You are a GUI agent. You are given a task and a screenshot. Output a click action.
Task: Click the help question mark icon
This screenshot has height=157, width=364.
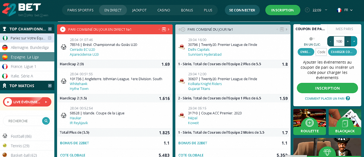348,98
